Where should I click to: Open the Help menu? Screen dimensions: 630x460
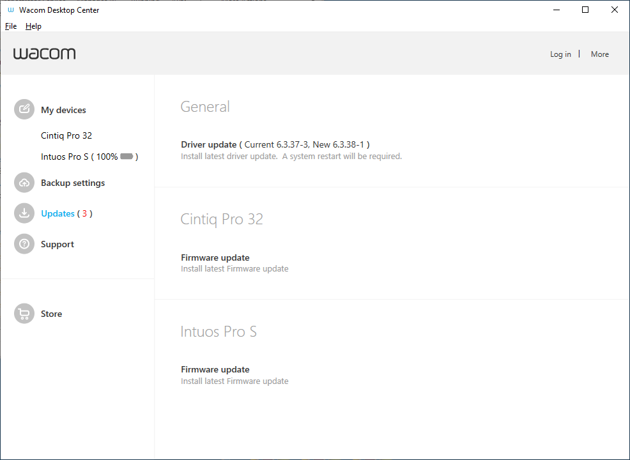tap(33, 26)
